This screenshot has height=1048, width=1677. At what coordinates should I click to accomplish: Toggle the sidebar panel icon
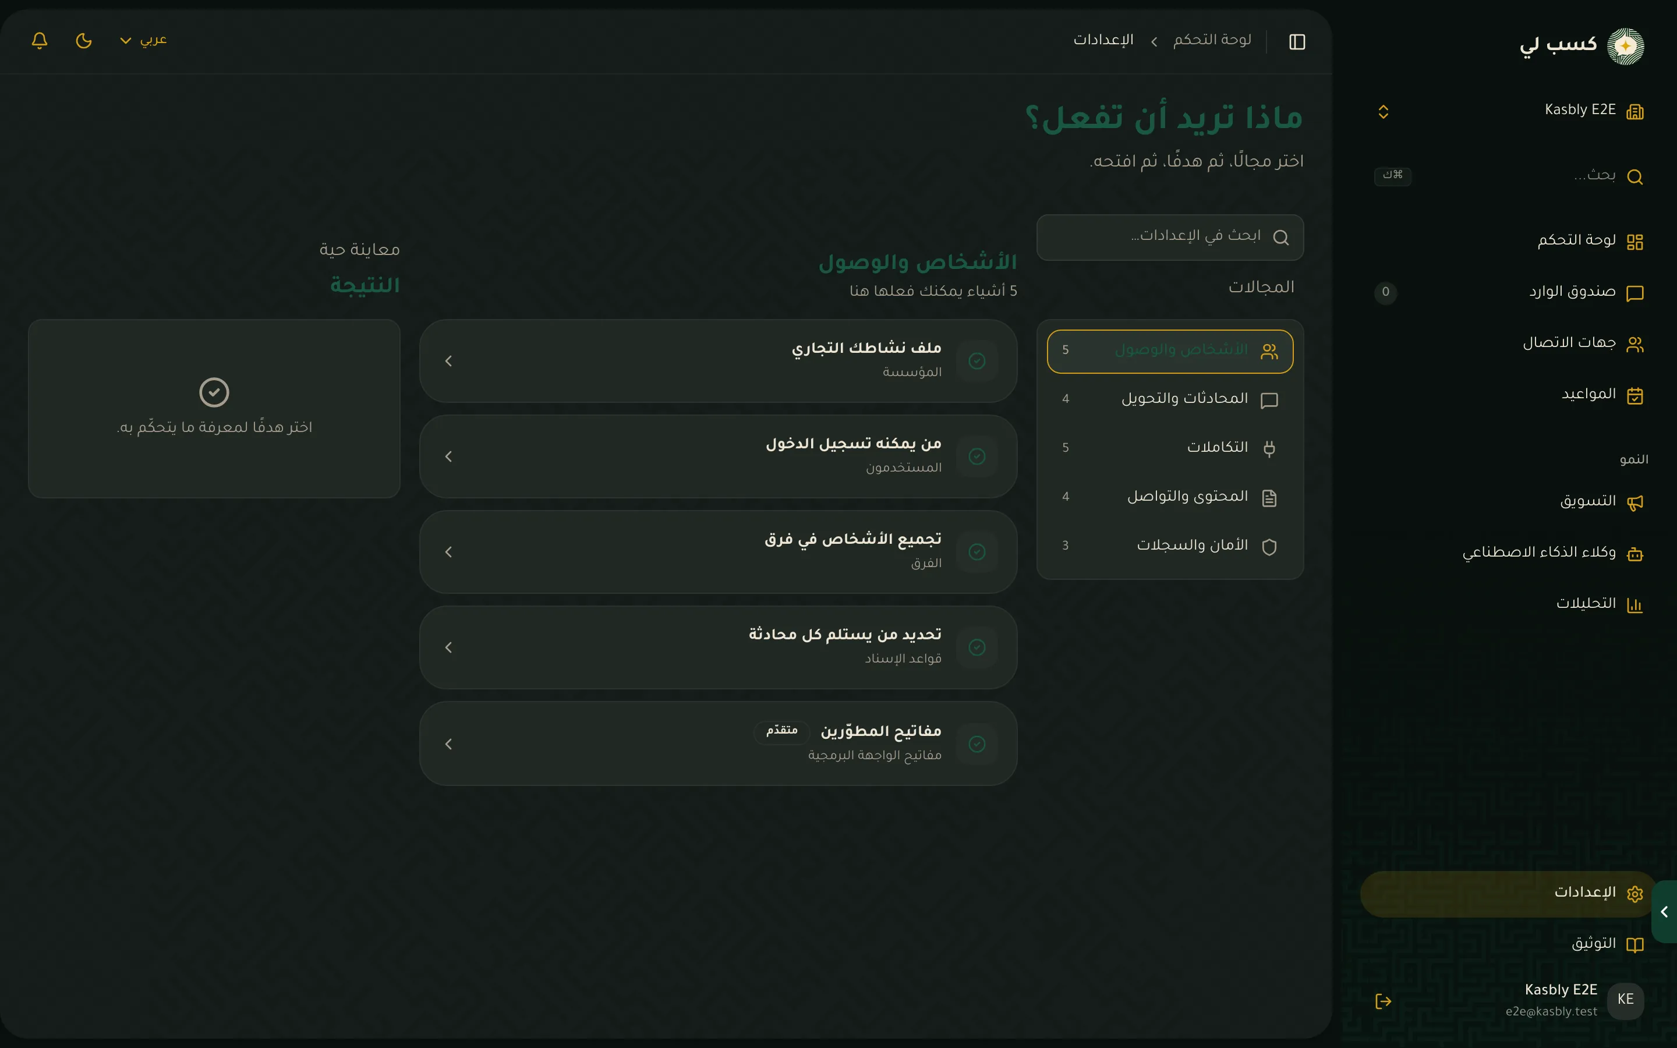(x=1297, y=41)
